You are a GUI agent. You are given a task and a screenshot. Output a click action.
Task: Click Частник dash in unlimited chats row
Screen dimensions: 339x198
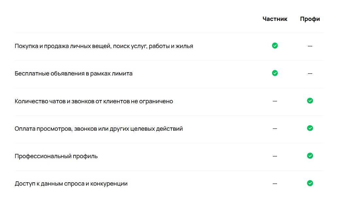275,101
